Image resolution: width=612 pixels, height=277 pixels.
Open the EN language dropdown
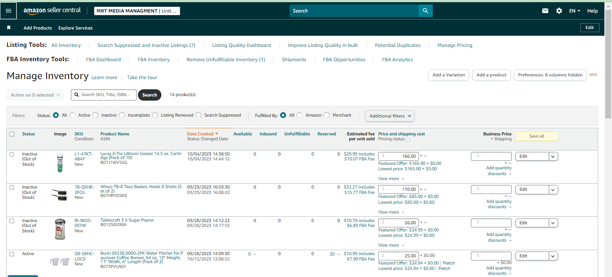(575, 11)
